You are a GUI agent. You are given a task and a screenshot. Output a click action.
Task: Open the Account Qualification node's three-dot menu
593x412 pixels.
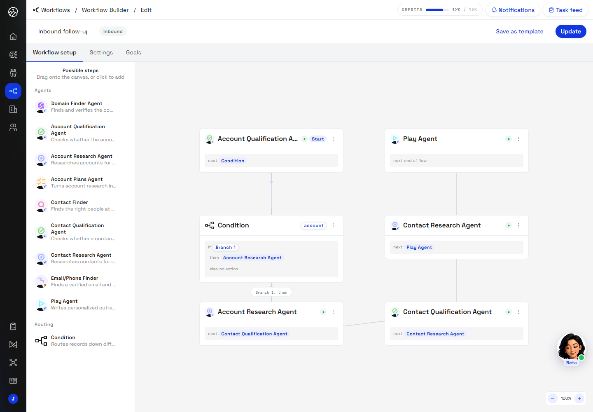(x=333, y=139)
